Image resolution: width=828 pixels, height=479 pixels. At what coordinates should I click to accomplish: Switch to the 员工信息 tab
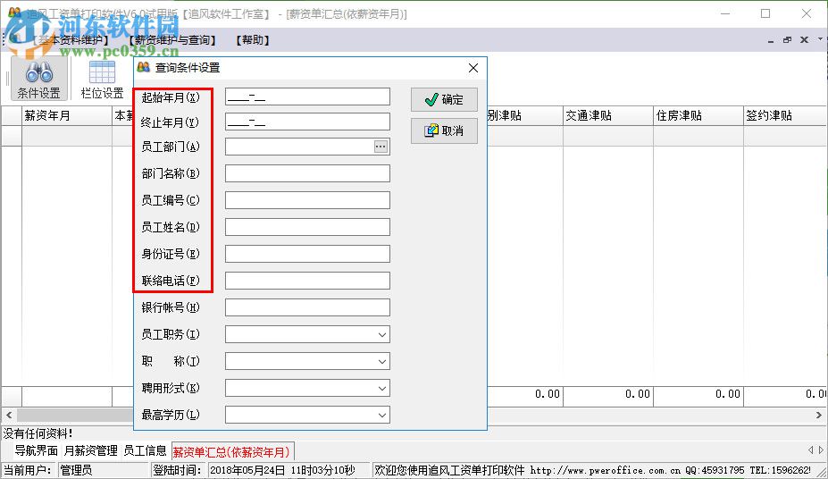pyautogui.click(x=145, y=451)
